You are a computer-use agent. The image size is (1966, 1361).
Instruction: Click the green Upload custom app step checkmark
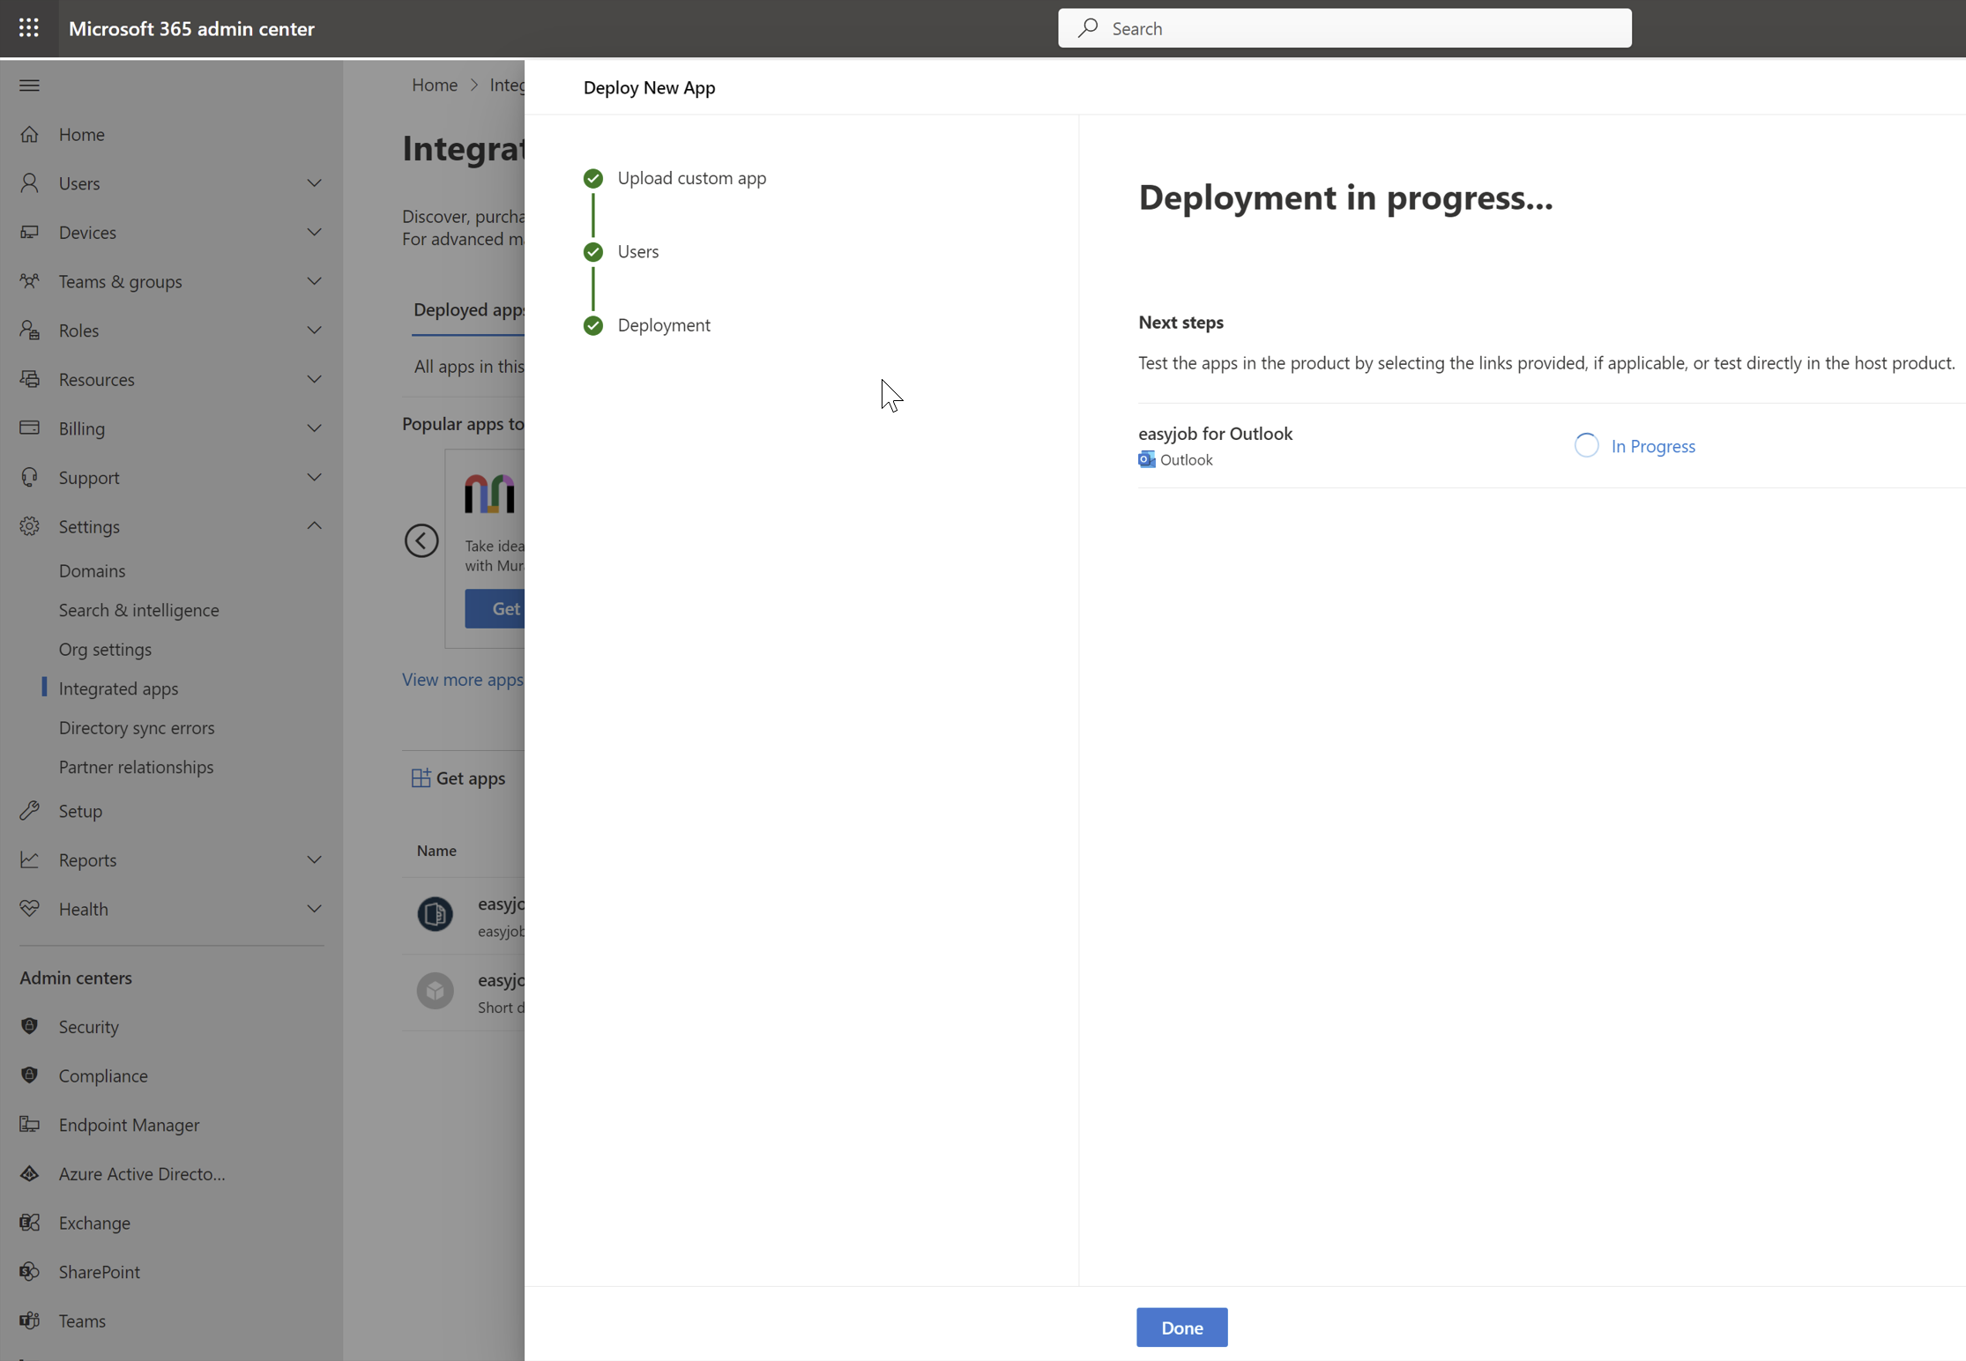(x=593, y=179)
